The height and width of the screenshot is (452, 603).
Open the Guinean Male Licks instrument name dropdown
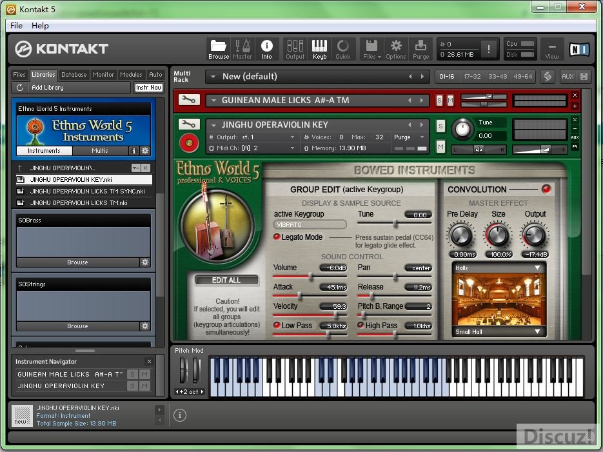(x=213, y=101)
